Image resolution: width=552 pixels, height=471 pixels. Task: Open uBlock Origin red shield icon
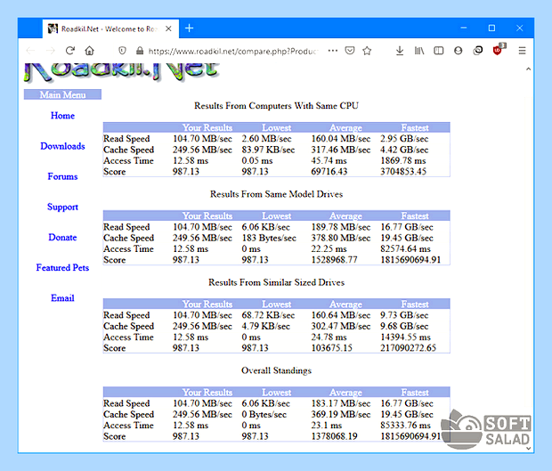499,50
